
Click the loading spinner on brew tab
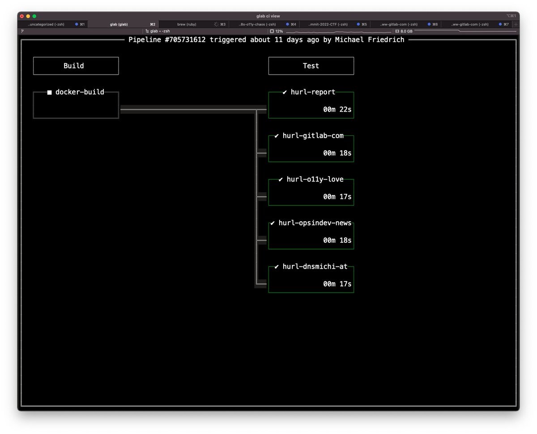coord(216,24)
